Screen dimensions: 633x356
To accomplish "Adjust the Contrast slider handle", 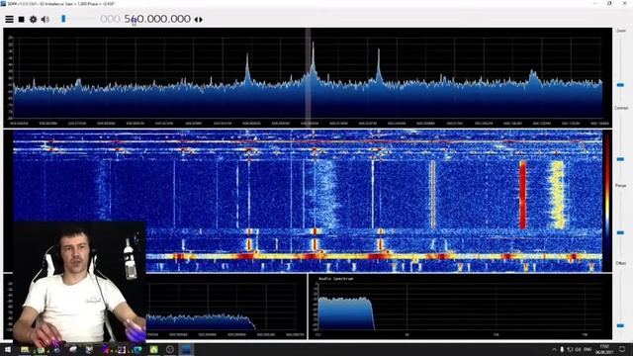I will [x=620, y=159].
